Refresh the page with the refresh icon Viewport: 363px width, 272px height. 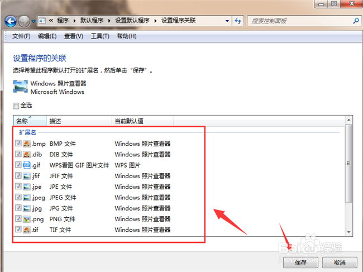click(238, 21)
